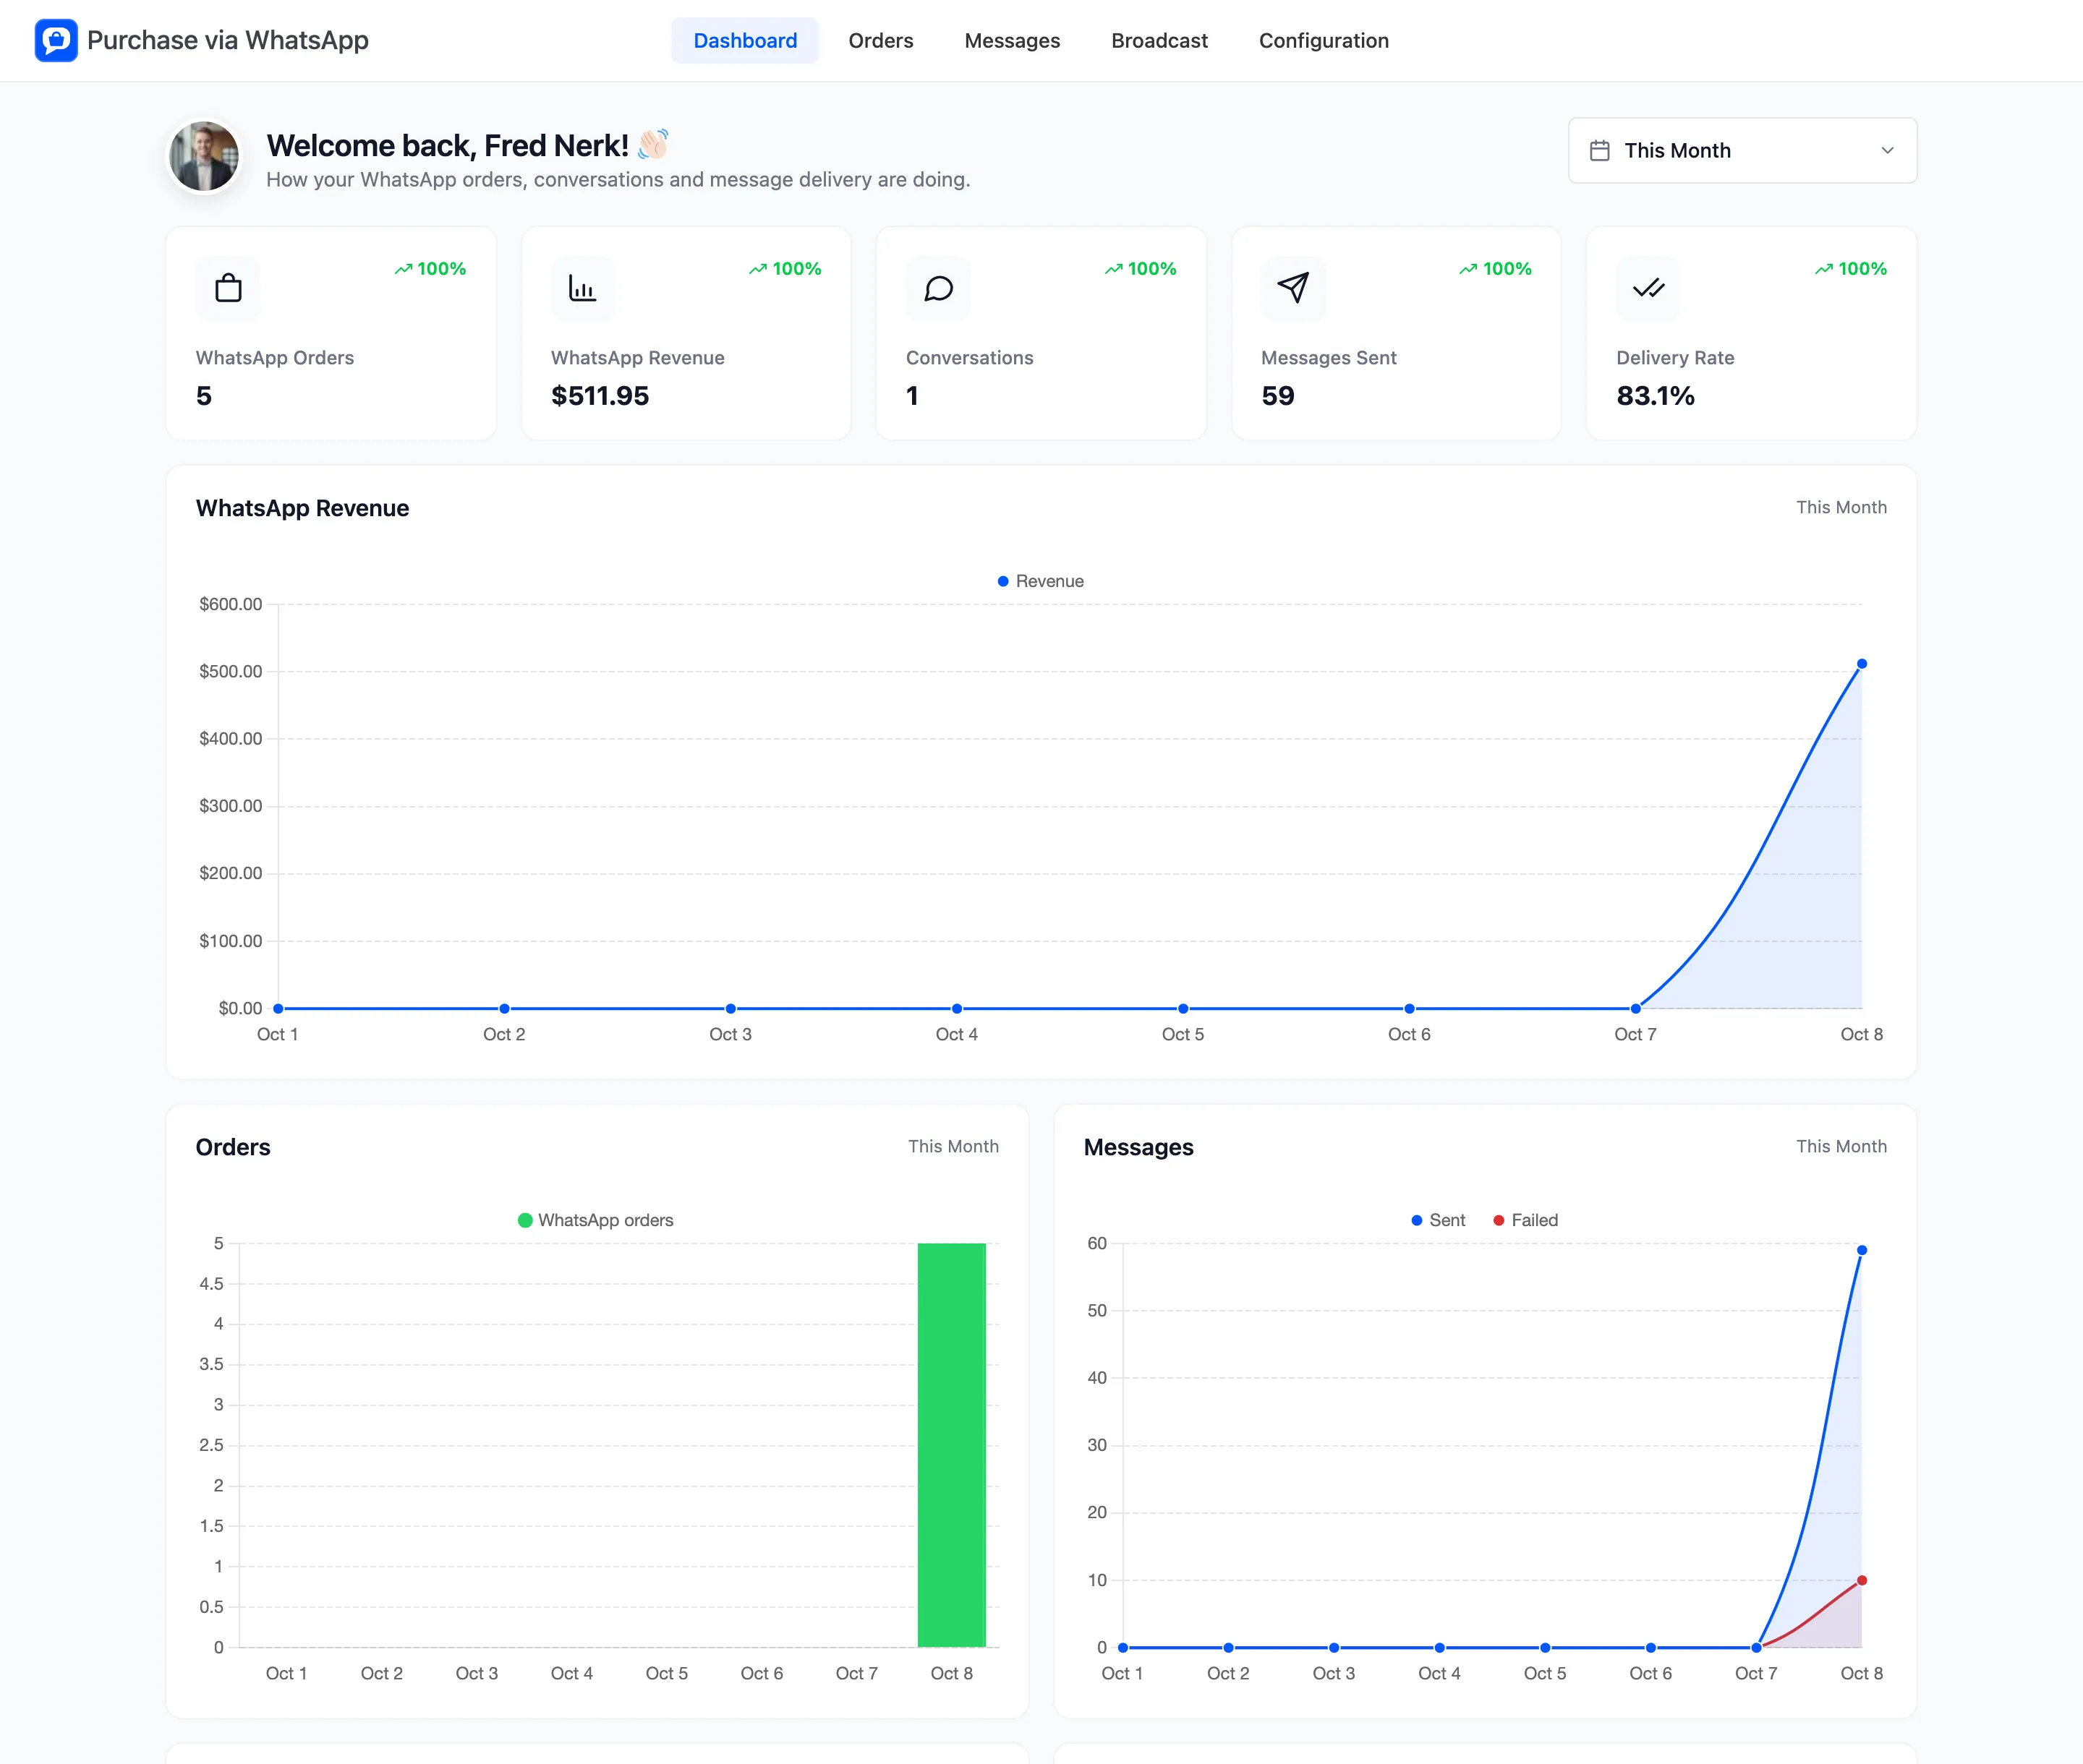
Task: Click the double check icon in Delivery Rate card
Action: (1648, 289)
